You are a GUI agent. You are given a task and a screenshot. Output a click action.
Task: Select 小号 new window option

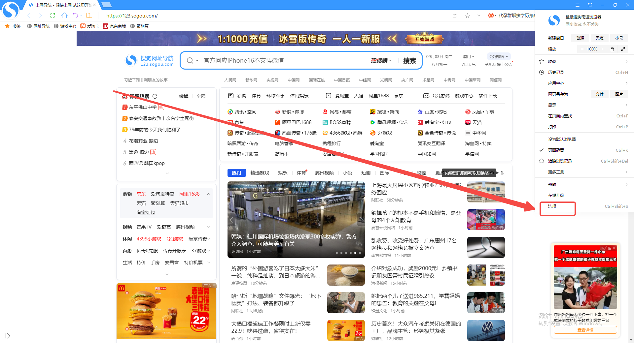tap(619, 38)
